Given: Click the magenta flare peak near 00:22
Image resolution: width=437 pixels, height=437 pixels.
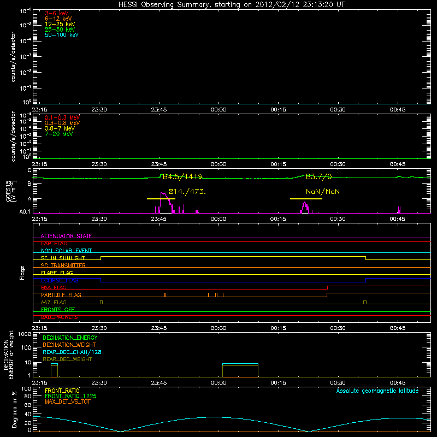Looking at the screenshot, I should [305, 208].
